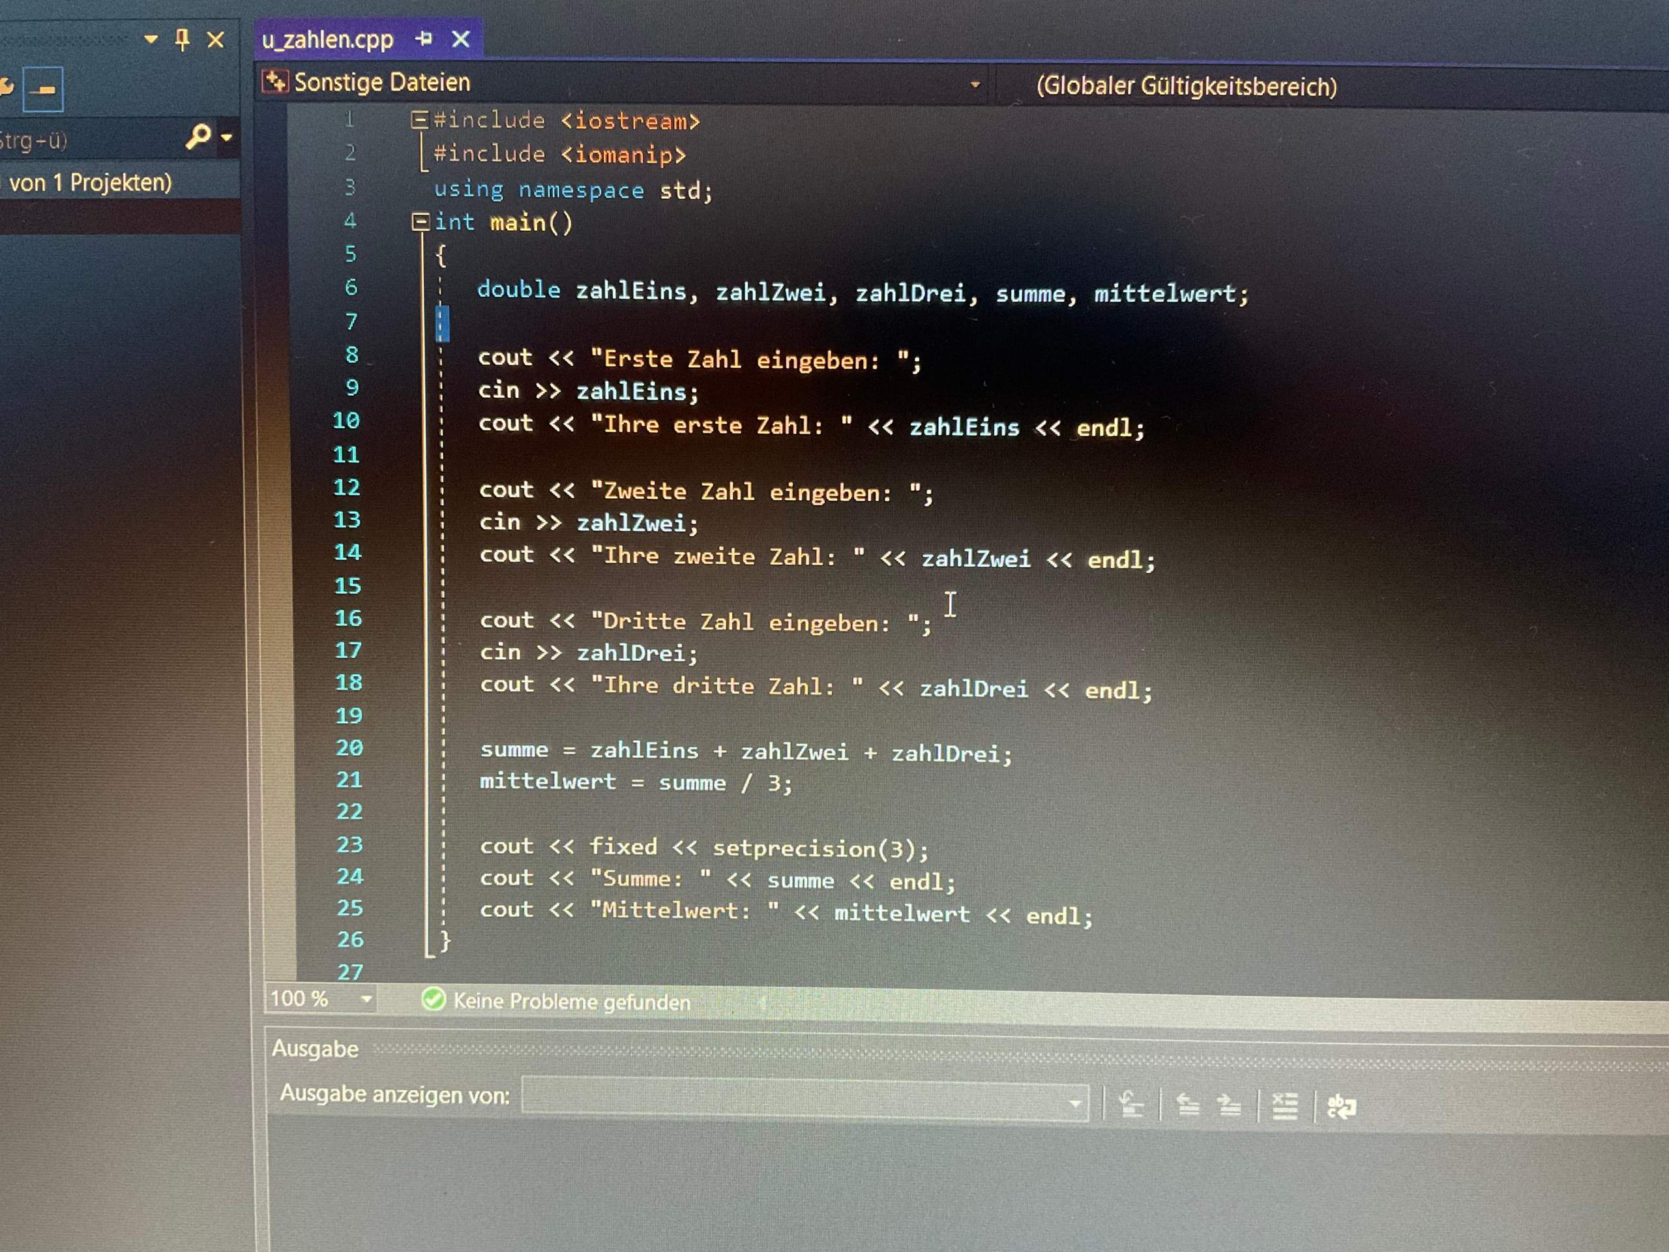Image resolution: width=1669 pixels, height=1252 pixels.
Task: Click the Sonstige Dateien project icon
Action: 276,81
